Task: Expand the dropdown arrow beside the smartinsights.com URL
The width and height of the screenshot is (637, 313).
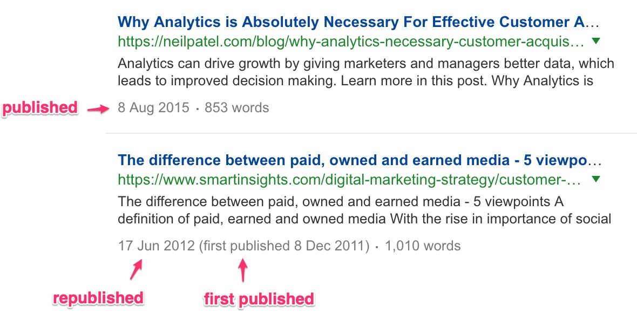Action: click(x=596, y=179)
